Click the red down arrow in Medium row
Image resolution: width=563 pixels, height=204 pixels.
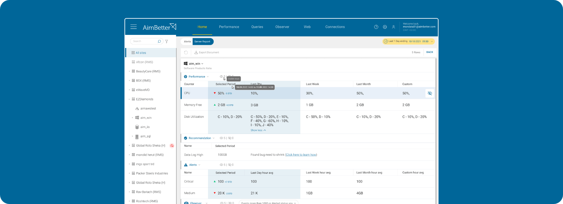[x=215, y=193]
